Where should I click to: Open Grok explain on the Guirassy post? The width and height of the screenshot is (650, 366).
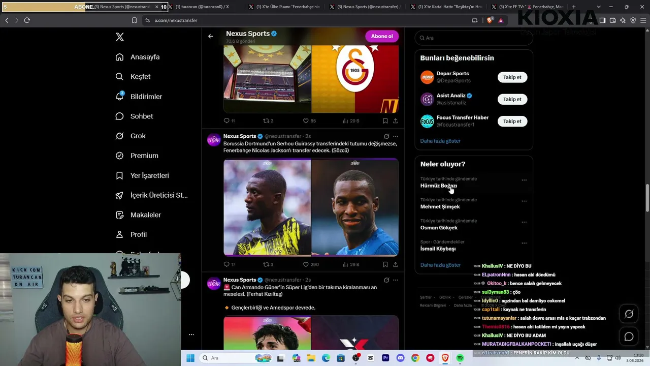[386, 136]
